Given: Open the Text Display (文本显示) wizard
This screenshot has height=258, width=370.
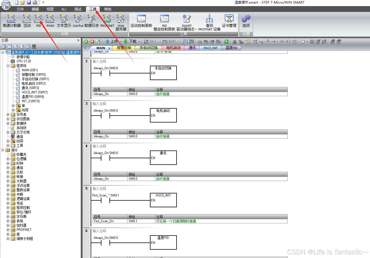Looking at the screenshot, I should point(64,21).
